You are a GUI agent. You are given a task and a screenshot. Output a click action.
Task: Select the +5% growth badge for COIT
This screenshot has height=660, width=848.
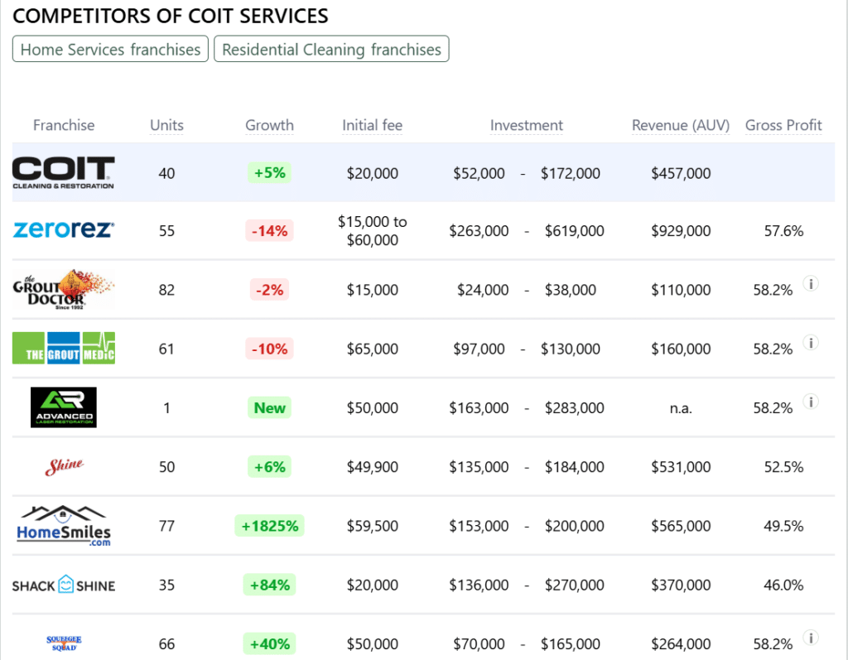click(x=269, y=172)
